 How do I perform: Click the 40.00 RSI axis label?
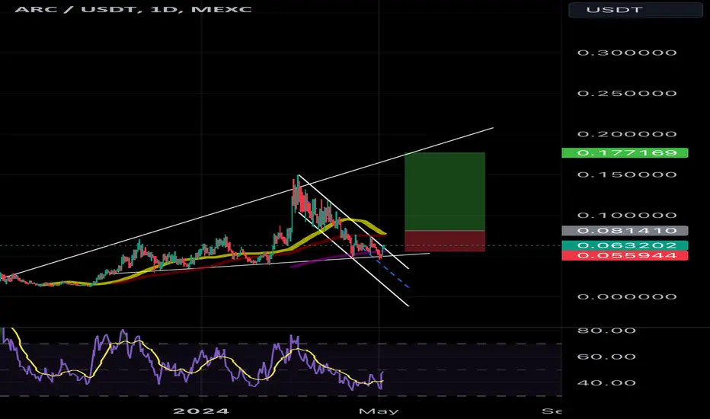click(606, 382)
